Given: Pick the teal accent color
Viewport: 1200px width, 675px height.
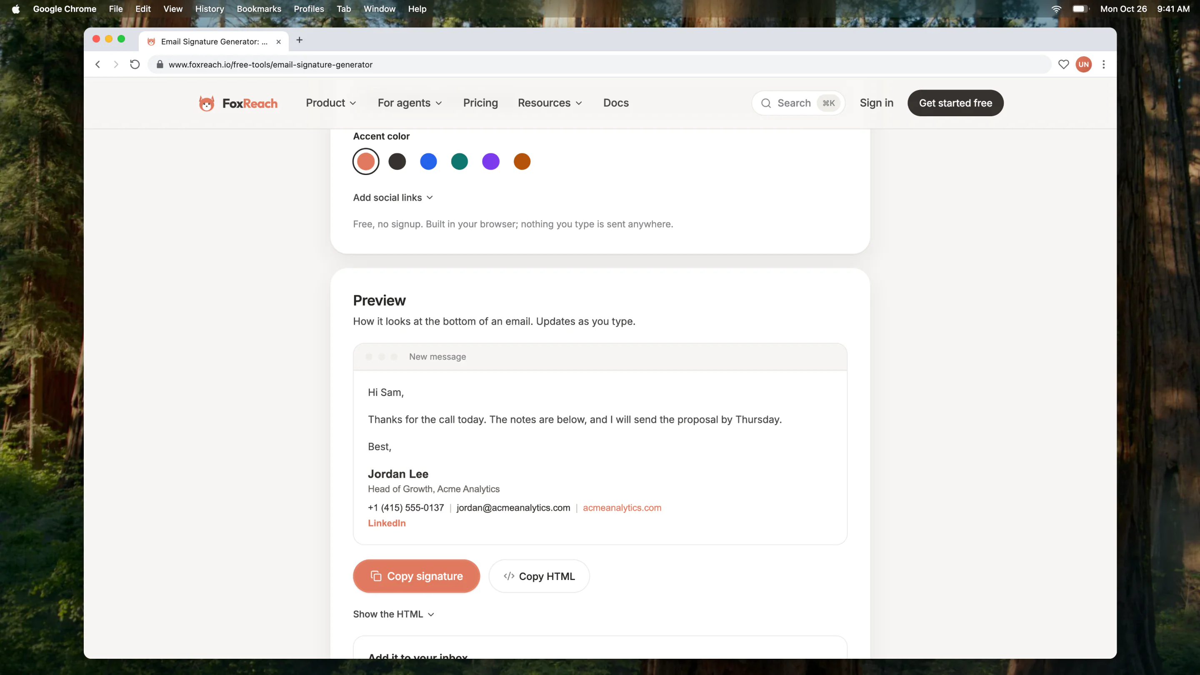Looking at the screenshot, I should [459, 162].
